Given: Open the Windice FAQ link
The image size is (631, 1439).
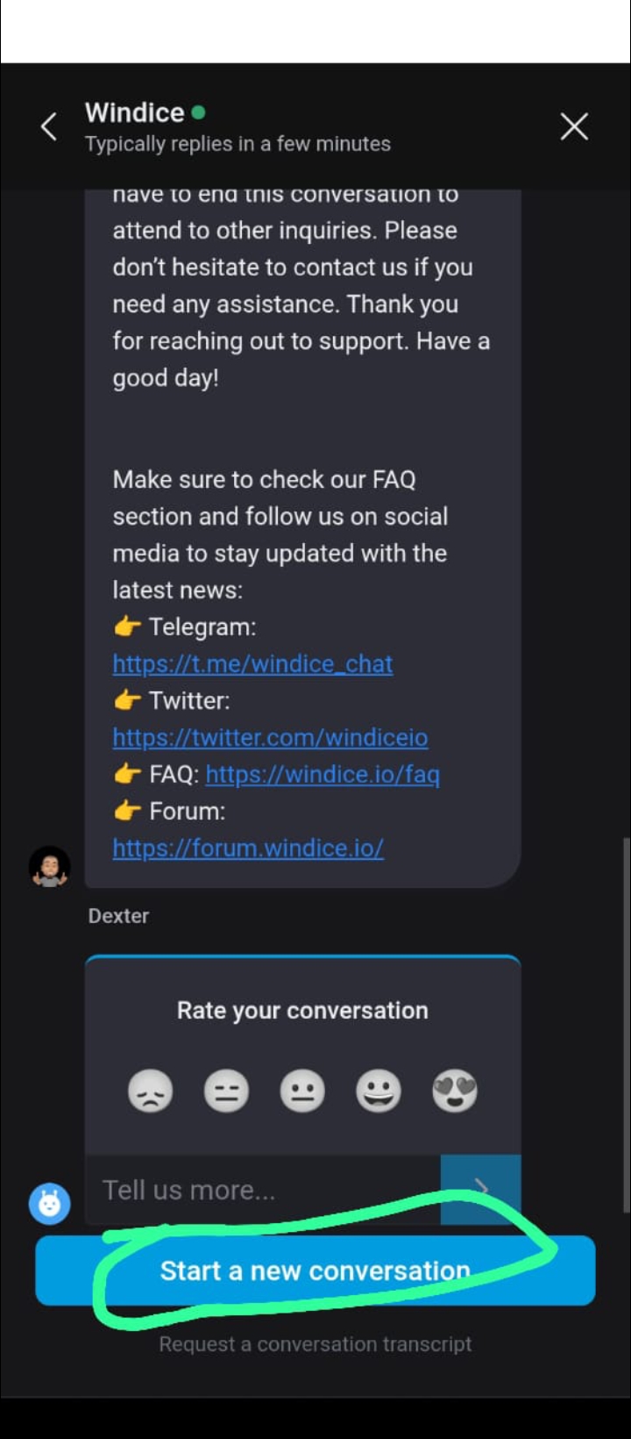Looking at the screenshot, I should (323, 774).
